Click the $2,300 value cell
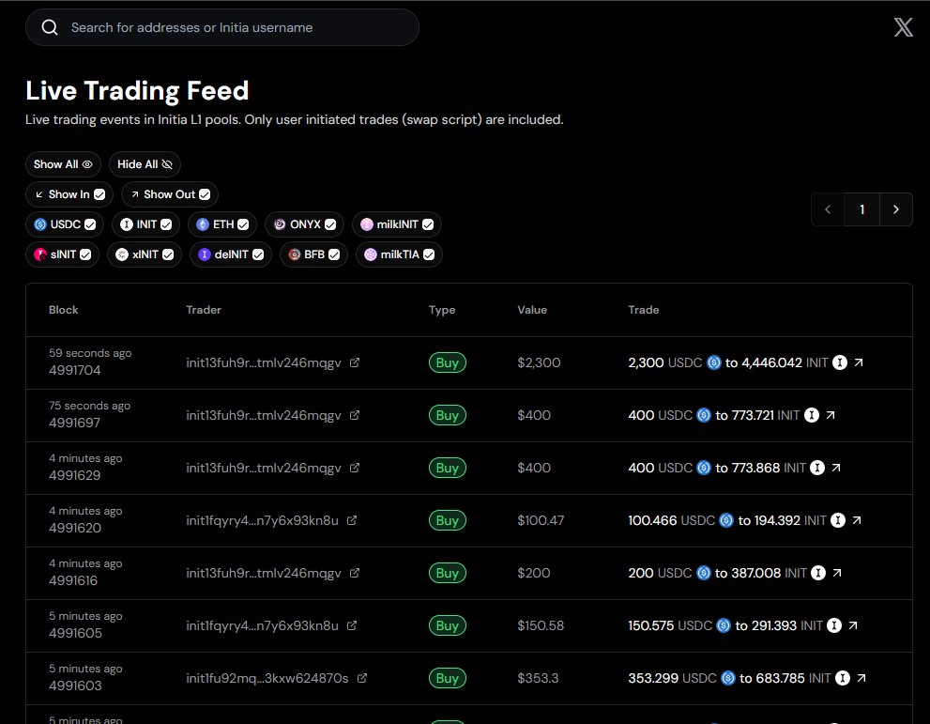 pos(539,362)
